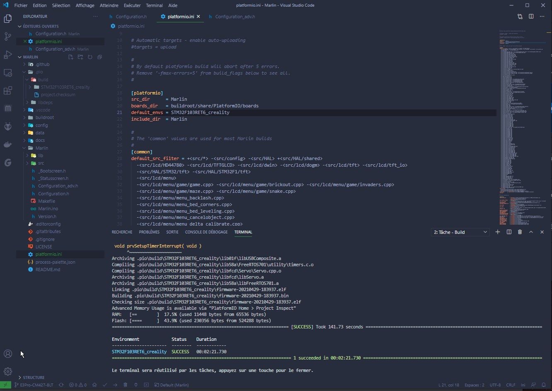Close the terminal panel
This screenshot has height=391, width=552.
(x=542, y=232)
